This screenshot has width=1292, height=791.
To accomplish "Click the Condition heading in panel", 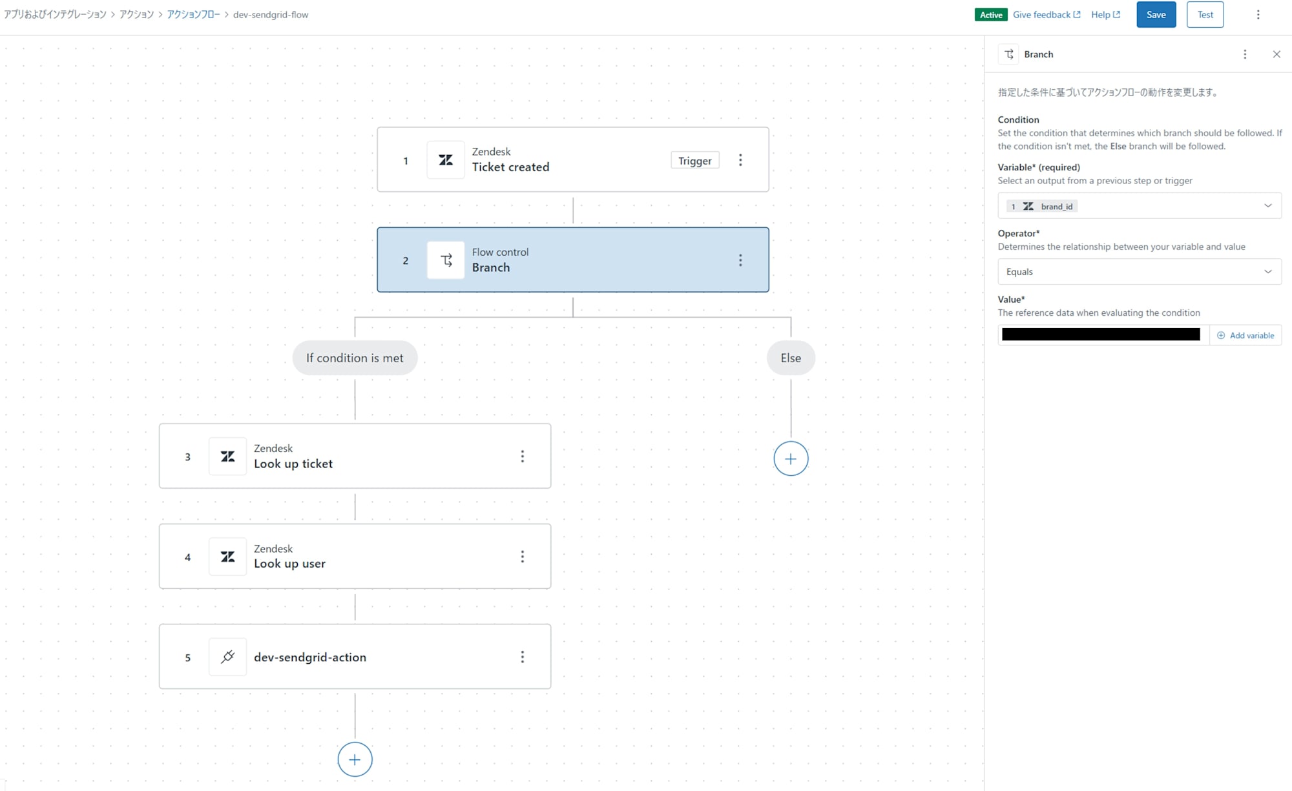I will coord(1018,119).
